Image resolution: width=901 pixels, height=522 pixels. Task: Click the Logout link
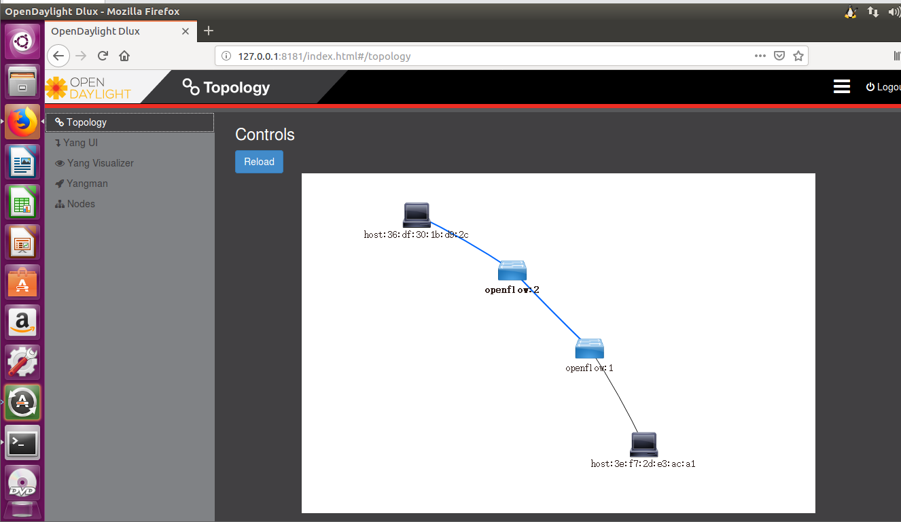pos(884,87)
